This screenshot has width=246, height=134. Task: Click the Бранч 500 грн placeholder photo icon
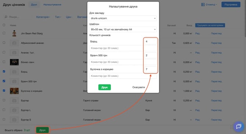[x=14, y=81]
